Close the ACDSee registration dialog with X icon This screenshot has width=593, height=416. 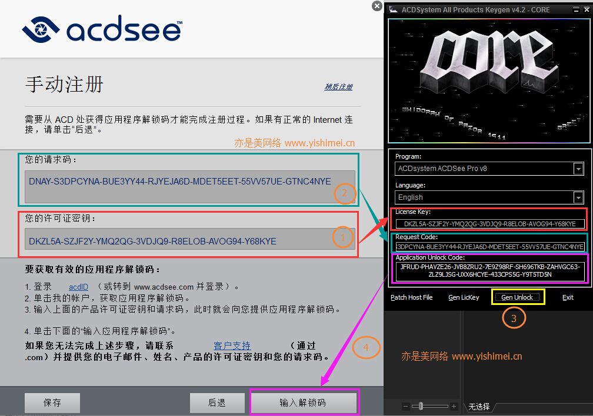click(x=377, y=6)
